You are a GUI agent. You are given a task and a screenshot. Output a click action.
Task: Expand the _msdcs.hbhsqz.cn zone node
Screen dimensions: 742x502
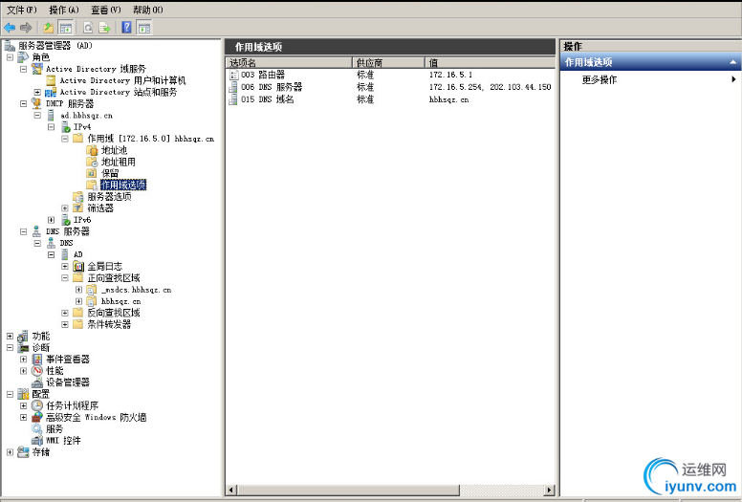pos(78,290)
